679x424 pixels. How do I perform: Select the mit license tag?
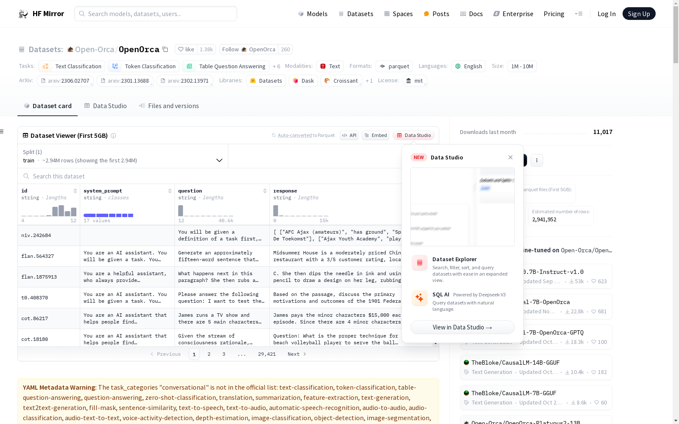pyautogui.click(x=415, y=81)
